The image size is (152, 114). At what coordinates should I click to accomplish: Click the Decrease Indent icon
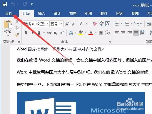coord(149,24)
